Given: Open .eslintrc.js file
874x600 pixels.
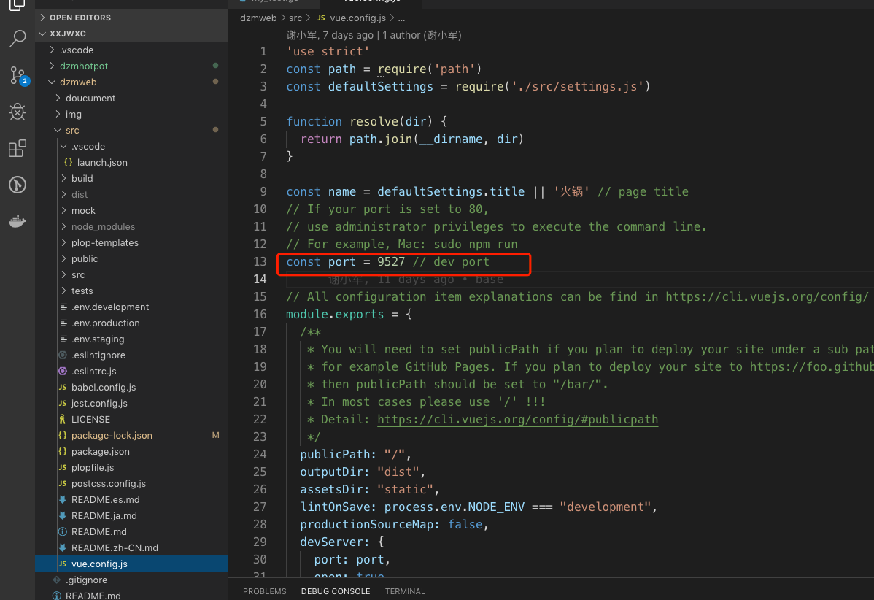Looking at the screenshot, I should [x=131, y=371].
